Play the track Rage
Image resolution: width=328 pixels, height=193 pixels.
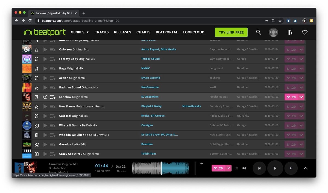pyautogui.click(x=45, y=69)
